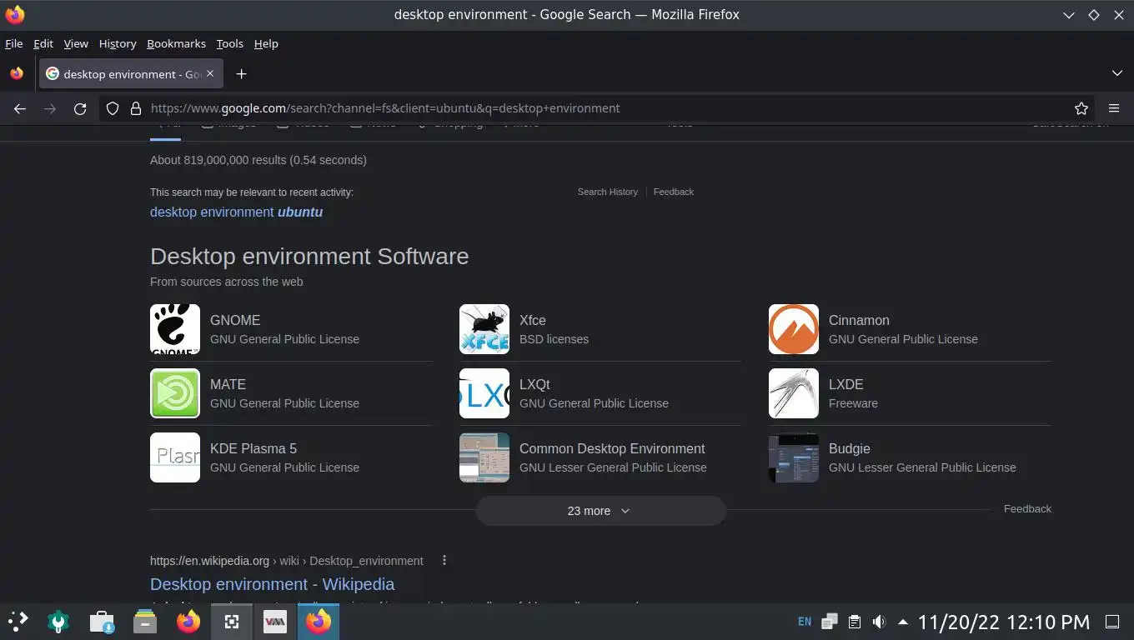1134x640 pixels.
Task: Open Common Desktop Environment entry text
Action: (612, 448)
